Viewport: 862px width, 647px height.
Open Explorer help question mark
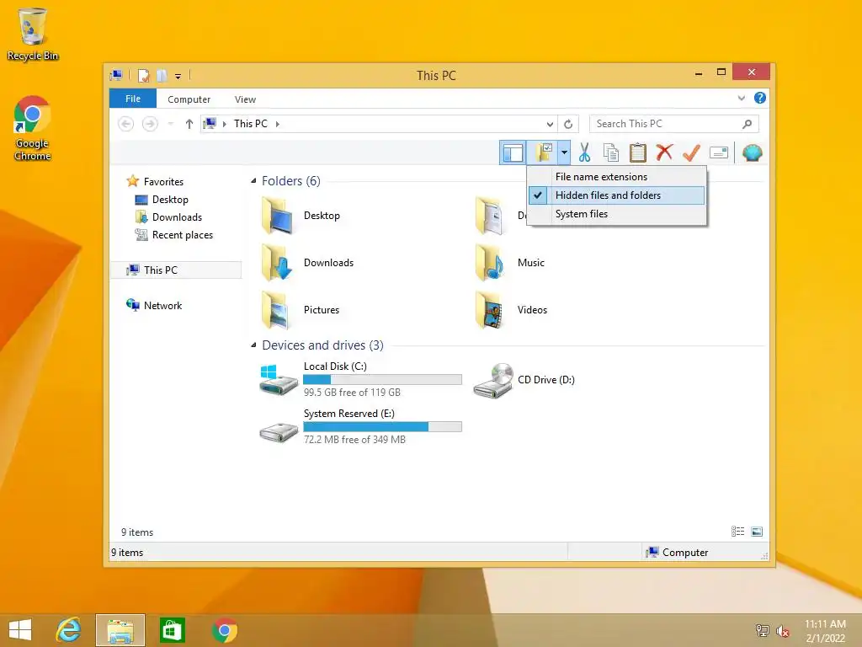pyautogui.click(x=760, y=98)
